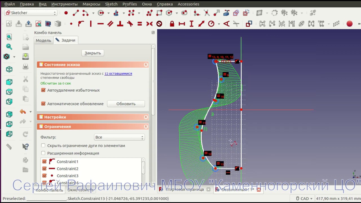Image resolution: width=361 pixels, height=203 pixels.
Task: Select the External Geometry tool
Action: pos(226,13)
